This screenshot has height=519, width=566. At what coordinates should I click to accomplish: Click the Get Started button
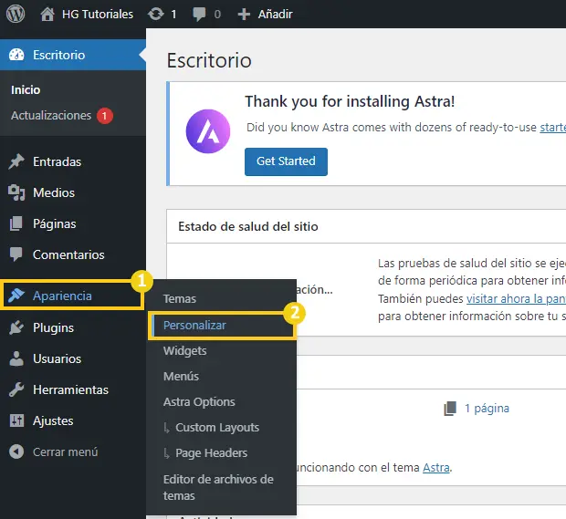(x=286, y=161)
